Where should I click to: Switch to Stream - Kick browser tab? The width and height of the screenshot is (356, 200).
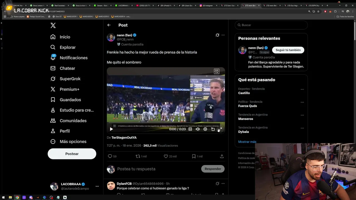tap(103, 5)
